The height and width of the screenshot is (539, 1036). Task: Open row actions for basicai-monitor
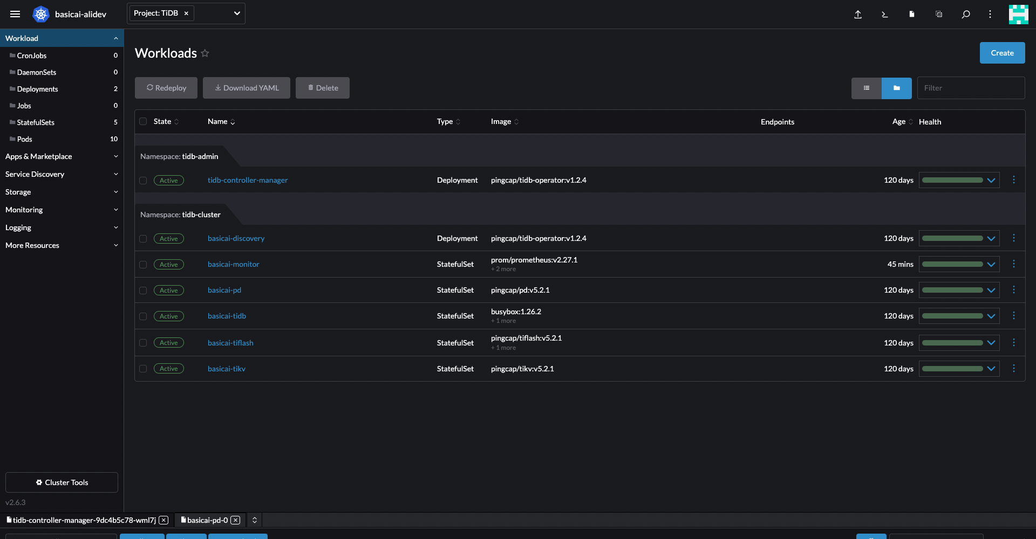pyautogui.click(x=1014, y=264)
